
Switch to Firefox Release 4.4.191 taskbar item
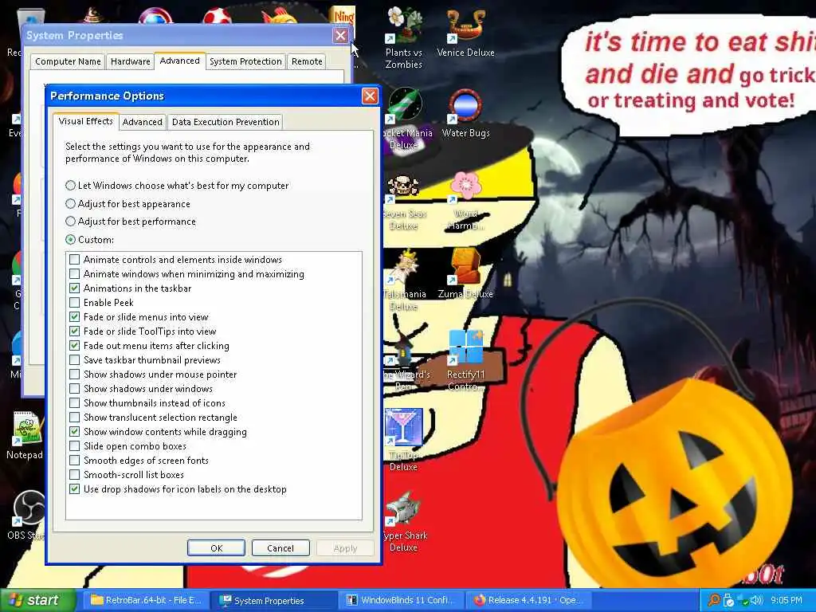point(529,600)
